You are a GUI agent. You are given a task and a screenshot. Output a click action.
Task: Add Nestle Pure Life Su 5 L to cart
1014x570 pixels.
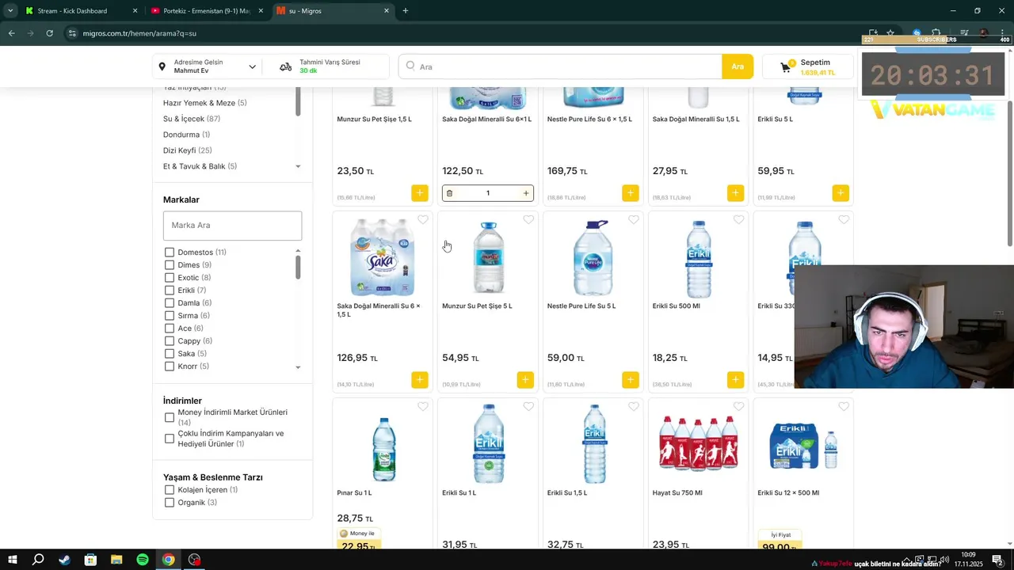(631, 380)
